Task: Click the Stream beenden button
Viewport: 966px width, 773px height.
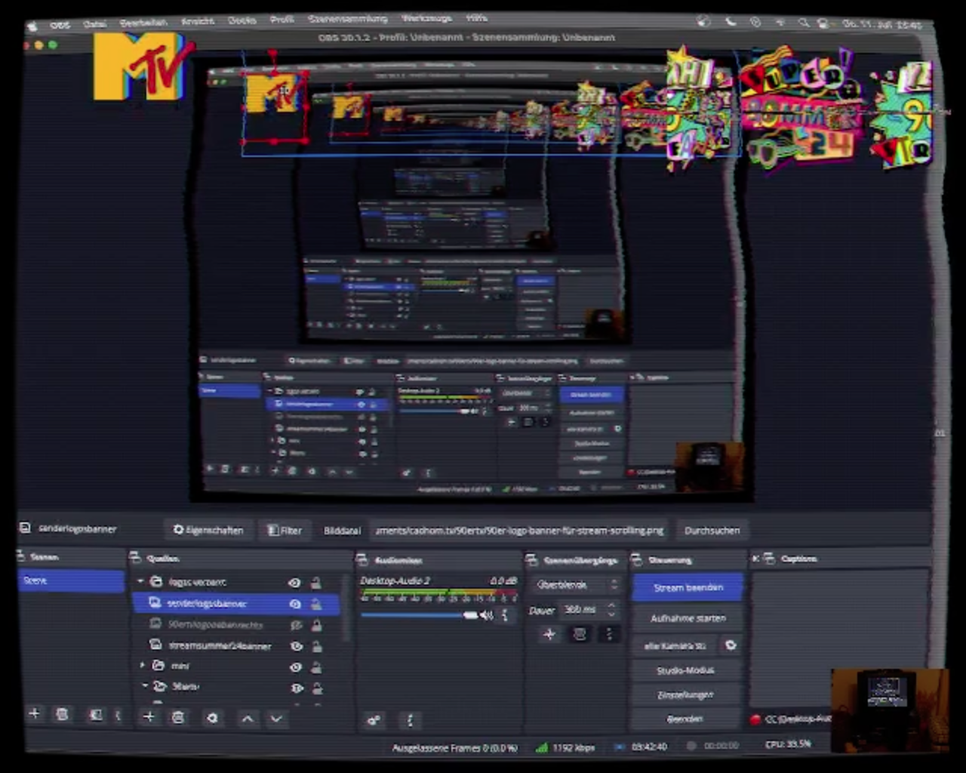Action: pyautogui.click(x=688, y=587)
